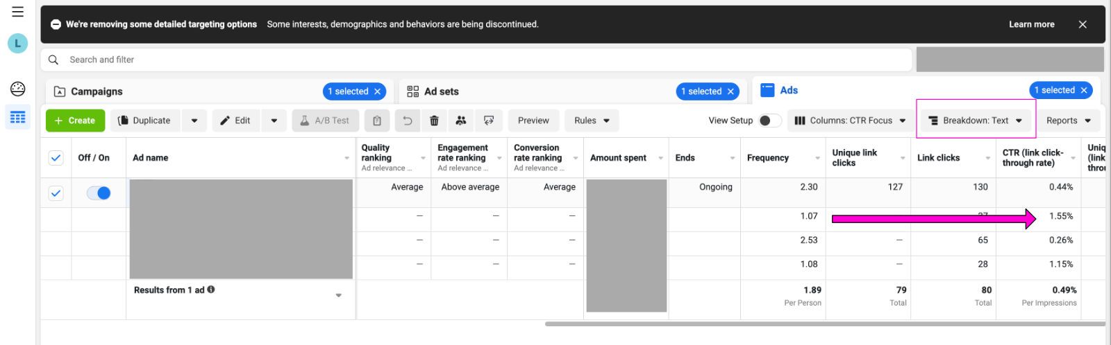The width and height of the screenshot is (1111, 345).
Task: Click the undo arrow icon
Action: [408, 121]
